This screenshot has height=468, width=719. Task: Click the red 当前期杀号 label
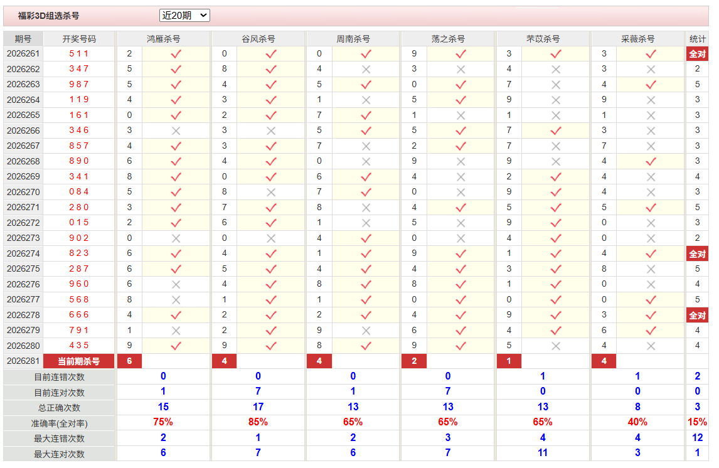coord(79,361)
